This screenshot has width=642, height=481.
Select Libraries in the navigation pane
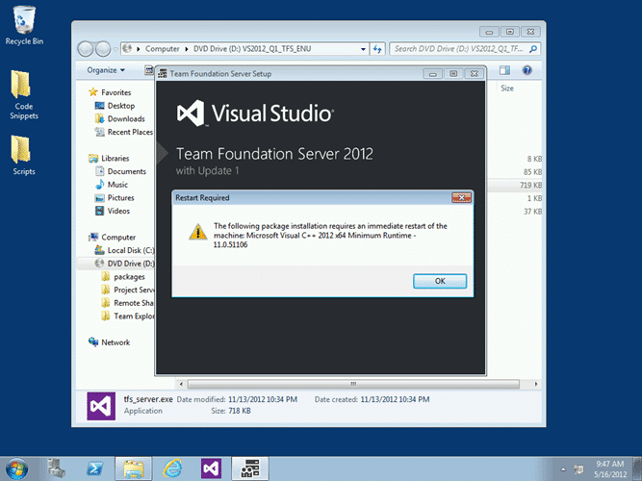[x=116, y=158]
